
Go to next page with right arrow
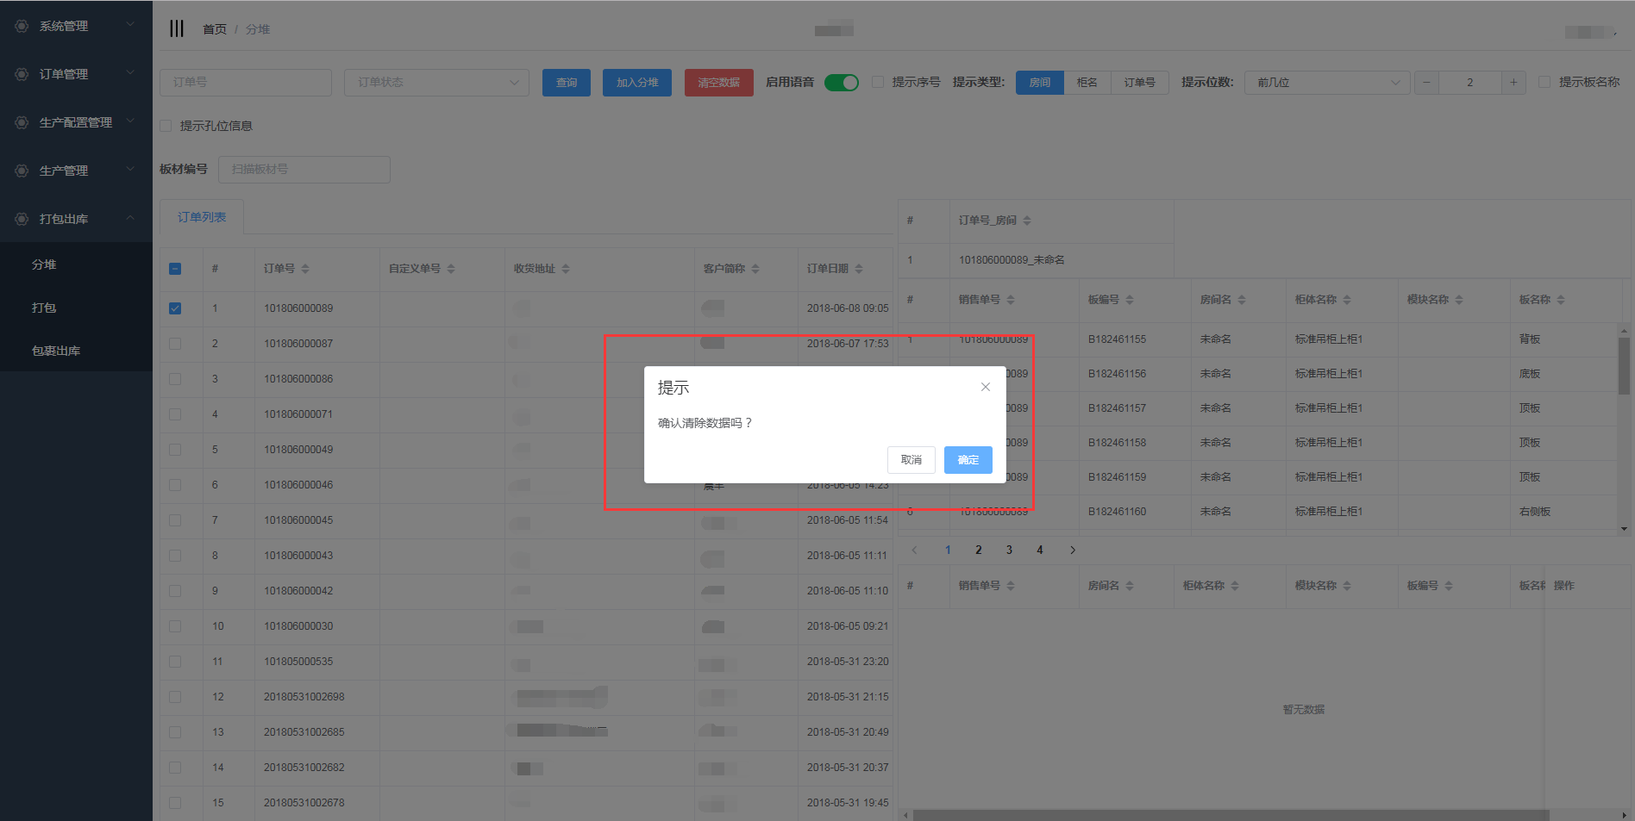click(x=1073, y=550)
